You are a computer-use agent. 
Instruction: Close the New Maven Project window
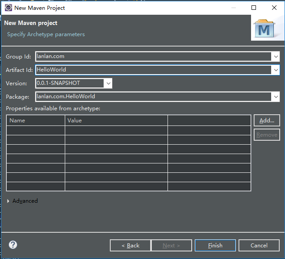[274, 8]
